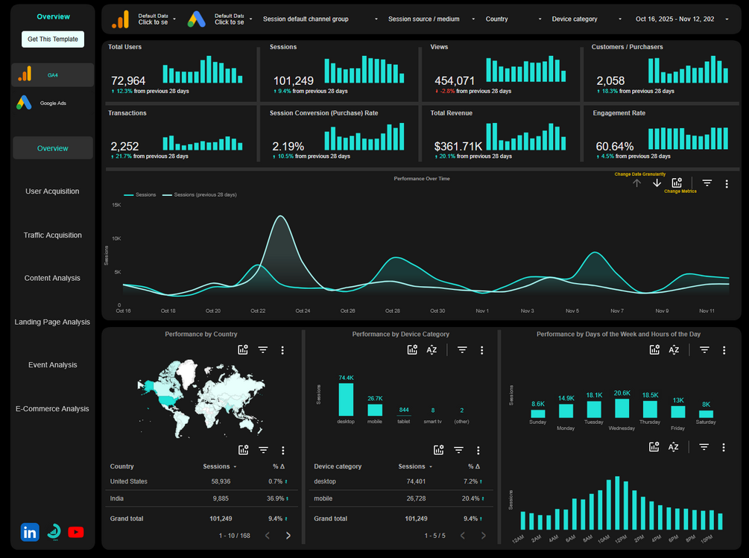The width and height of the screenshot is (749, 558).
Task: Go to Traffic Acquisition page
Action: (53, 235)
